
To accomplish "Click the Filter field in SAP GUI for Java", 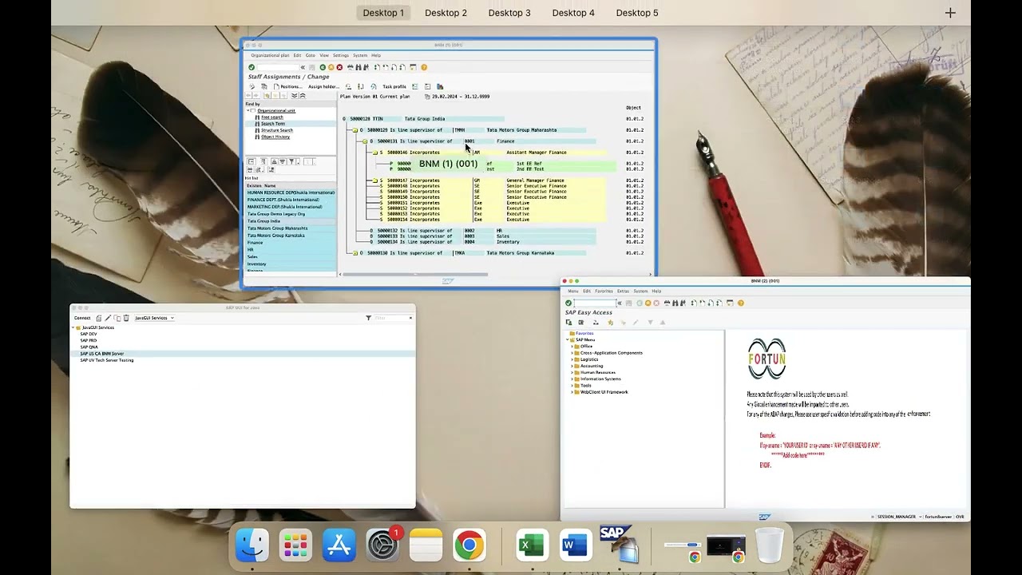I will point(391,318).
